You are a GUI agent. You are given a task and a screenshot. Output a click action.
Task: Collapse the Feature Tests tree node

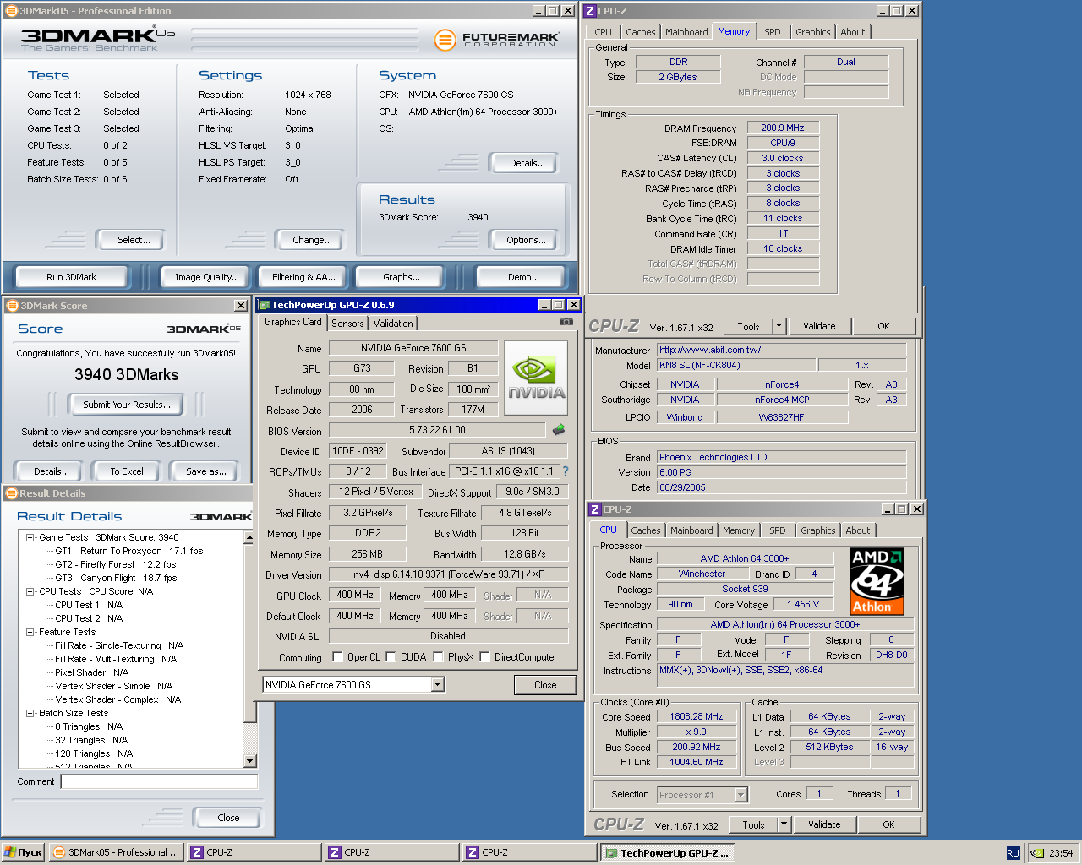click(30, 632)
